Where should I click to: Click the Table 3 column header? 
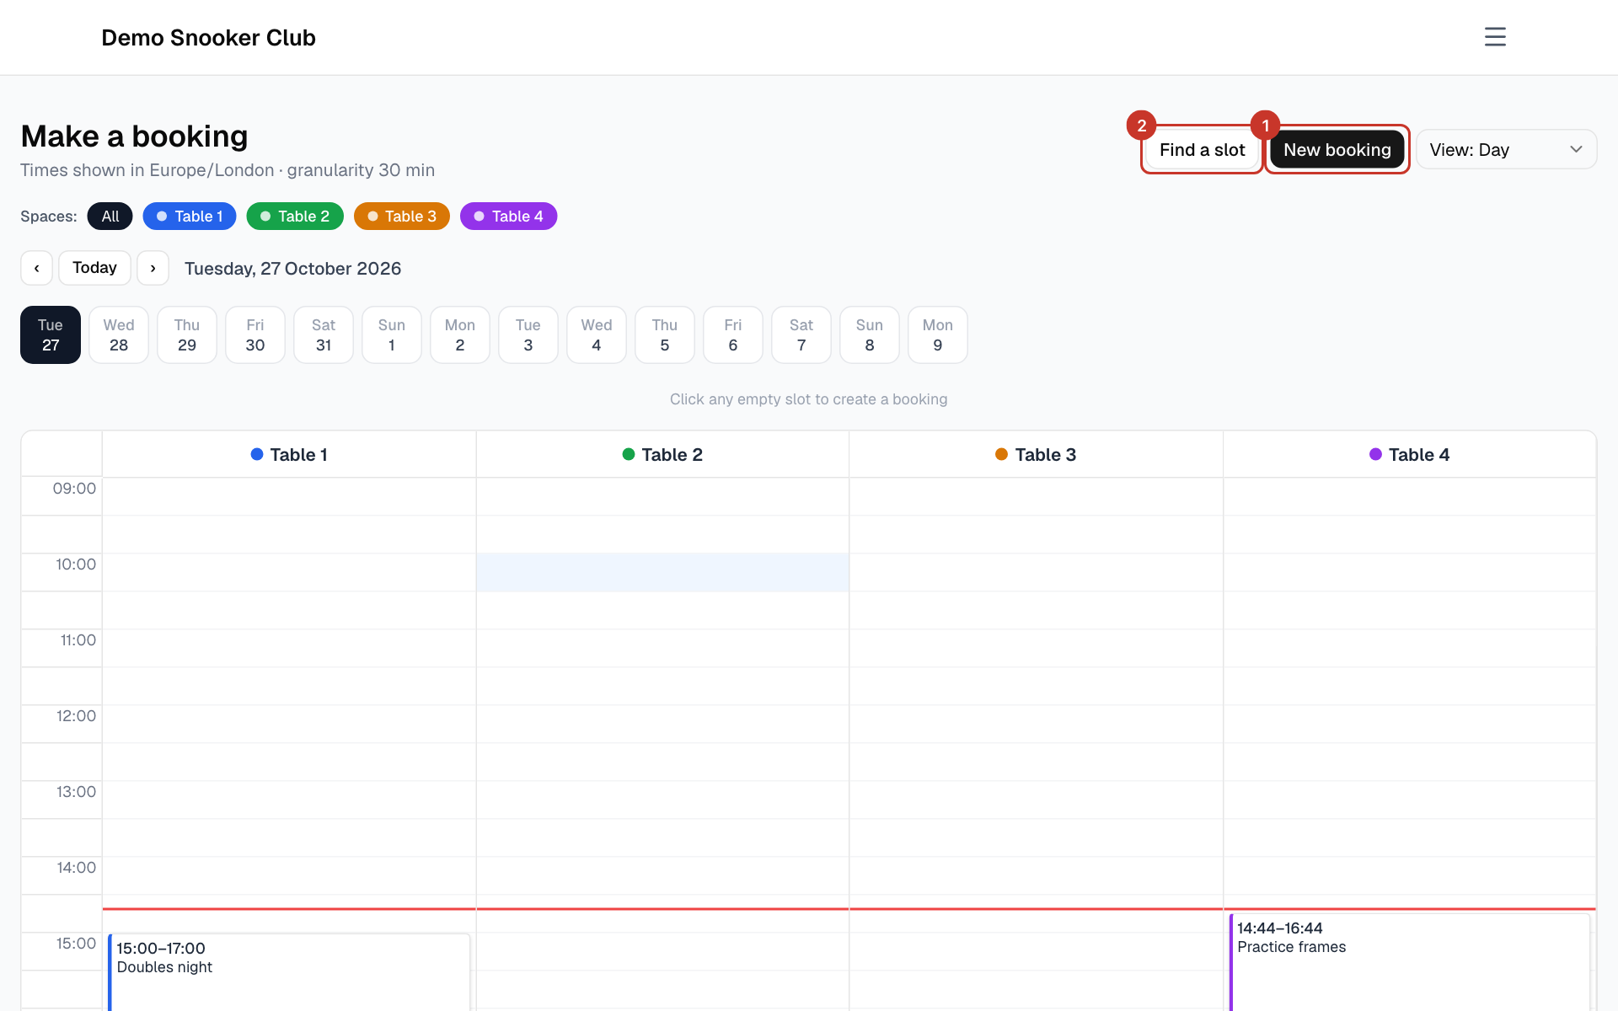[x=1036, y=455]
